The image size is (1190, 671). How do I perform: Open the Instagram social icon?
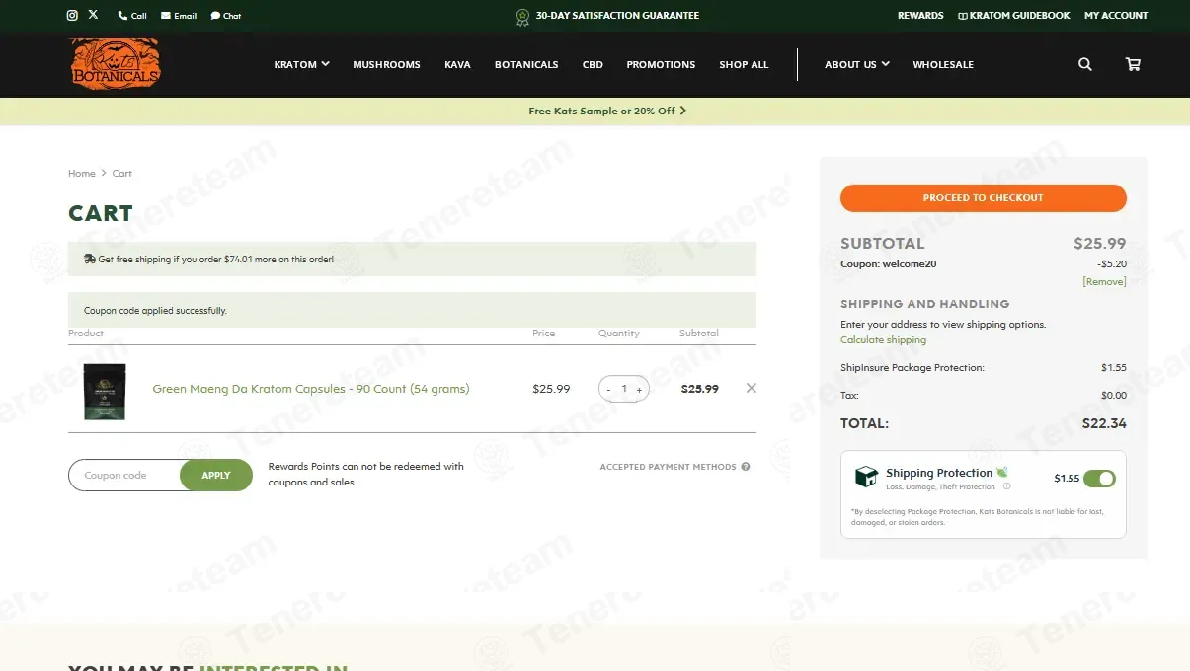click(x=72, y=15)
